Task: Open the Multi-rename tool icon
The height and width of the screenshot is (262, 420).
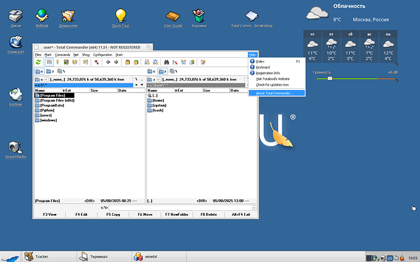Action: 175,62
